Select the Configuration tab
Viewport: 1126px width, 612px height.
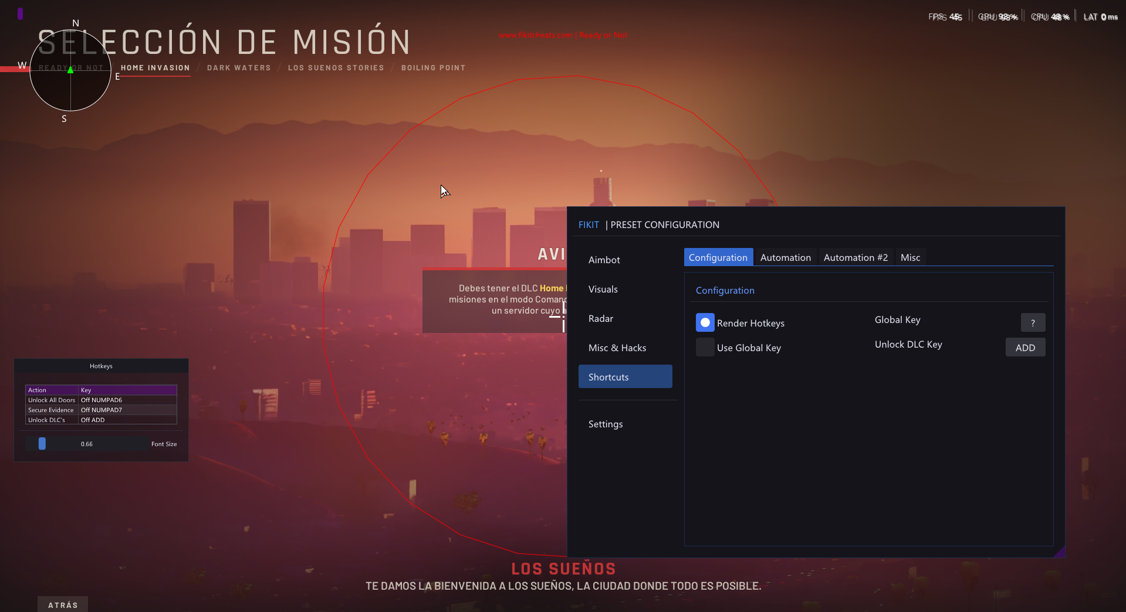click(718, 257)
